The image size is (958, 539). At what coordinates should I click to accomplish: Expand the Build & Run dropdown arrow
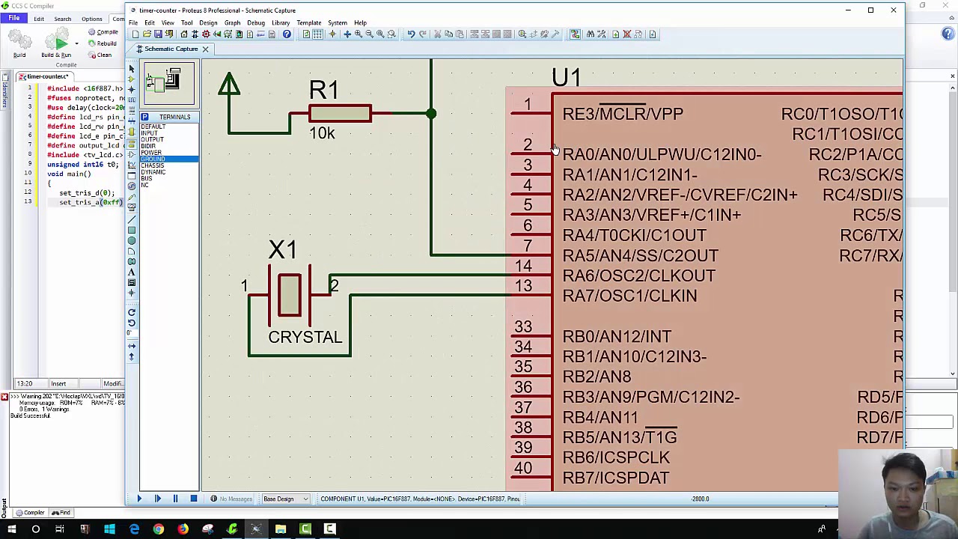coord(76,43)
